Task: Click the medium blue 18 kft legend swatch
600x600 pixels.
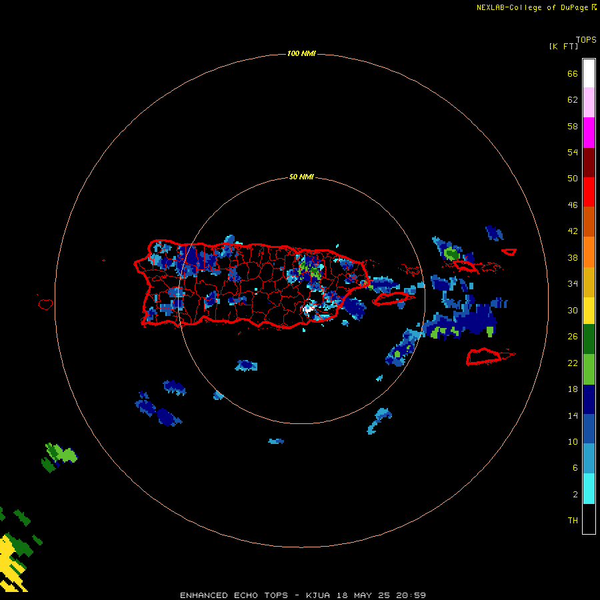Action: coord(589,429)
